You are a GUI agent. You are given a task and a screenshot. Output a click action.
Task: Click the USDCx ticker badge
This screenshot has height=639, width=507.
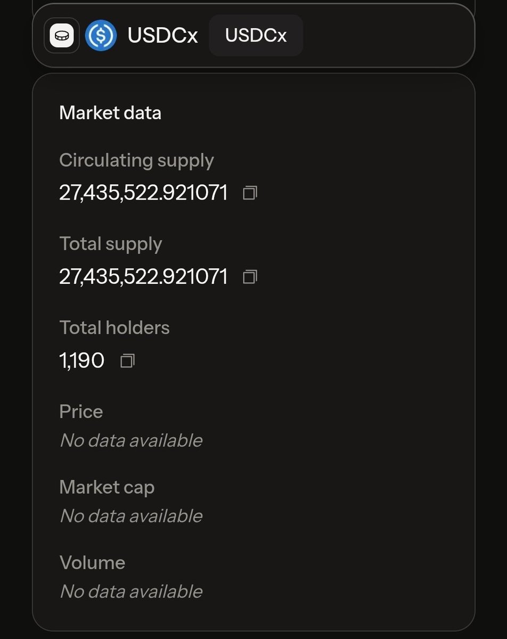coord(256,36)
